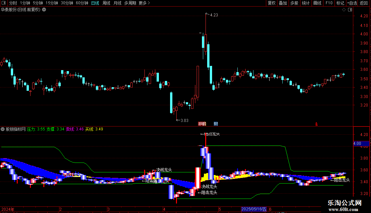Click the highlighted 4.00 price axis tag
Screen dimensions: 371x213
pos(361,144)
